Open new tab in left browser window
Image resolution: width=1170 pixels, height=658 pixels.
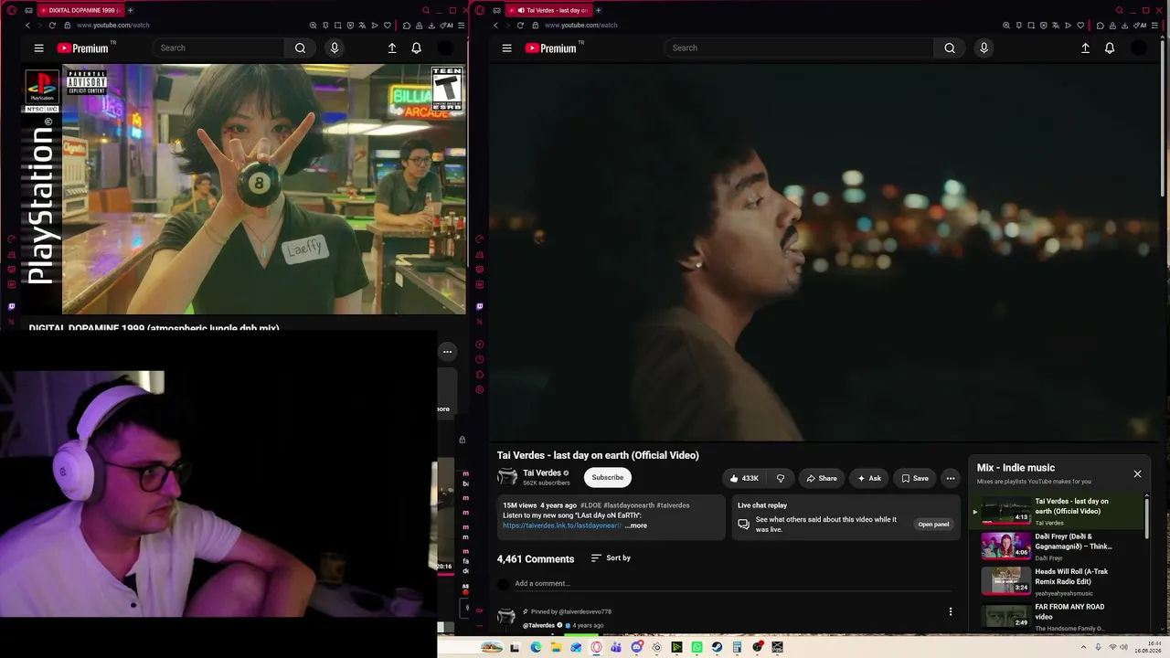(x=130, y=10)
